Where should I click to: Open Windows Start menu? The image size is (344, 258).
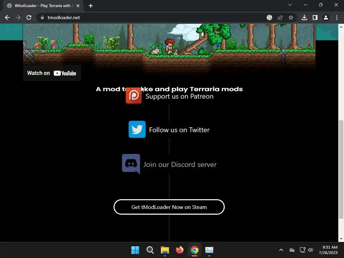[135, 250]
